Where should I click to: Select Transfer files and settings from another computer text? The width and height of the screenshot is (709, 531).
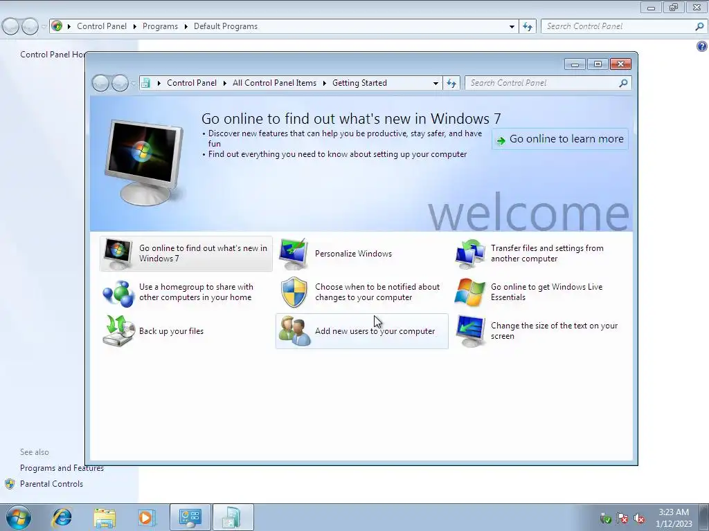pos(547,254)
